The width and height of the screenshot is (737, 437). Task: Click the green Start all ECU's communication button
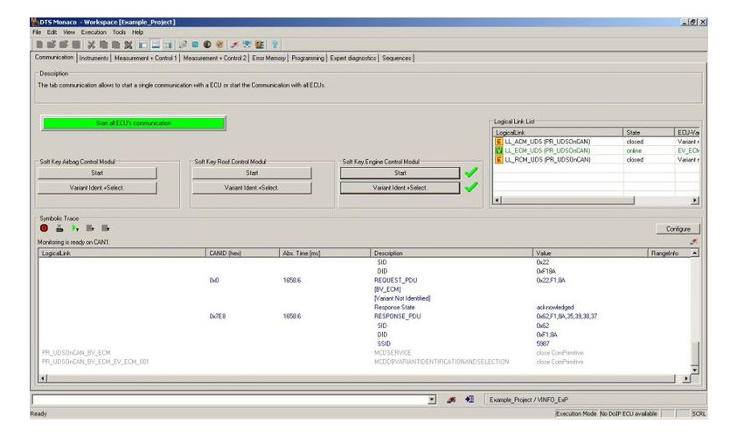tap(134, 123)
